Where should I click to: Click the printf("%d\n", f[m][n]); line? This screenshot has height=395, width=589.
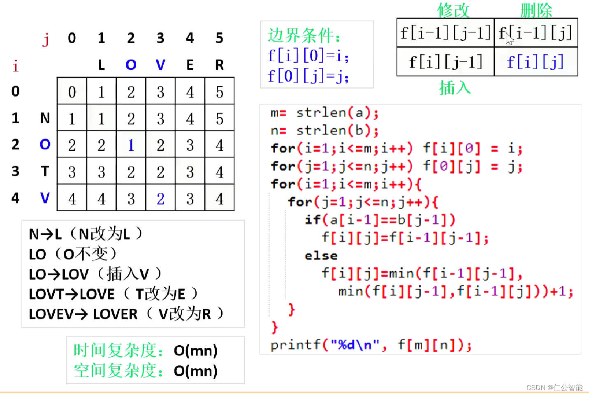(371, 345)
